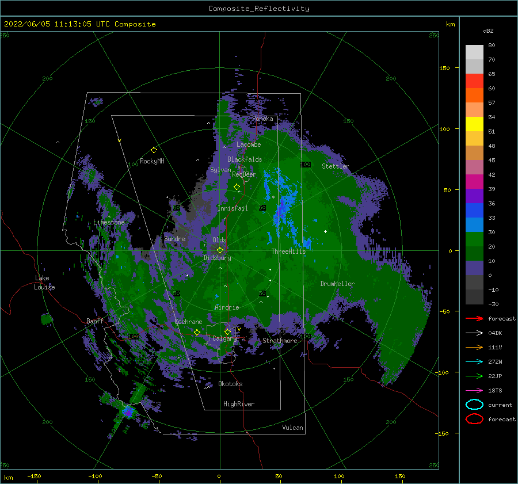Screen dimensions: 518x484
Task: Click the dark gray swatch above -30
Action: (x=474, y=297)
